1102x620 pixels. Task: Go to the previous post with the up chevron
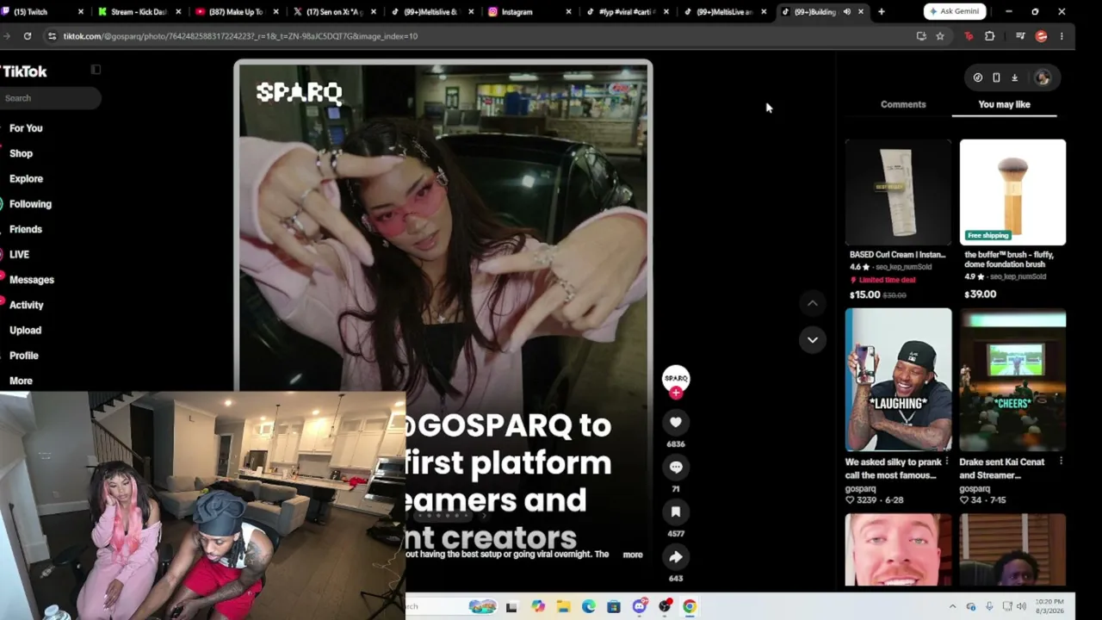coord(812,303)
